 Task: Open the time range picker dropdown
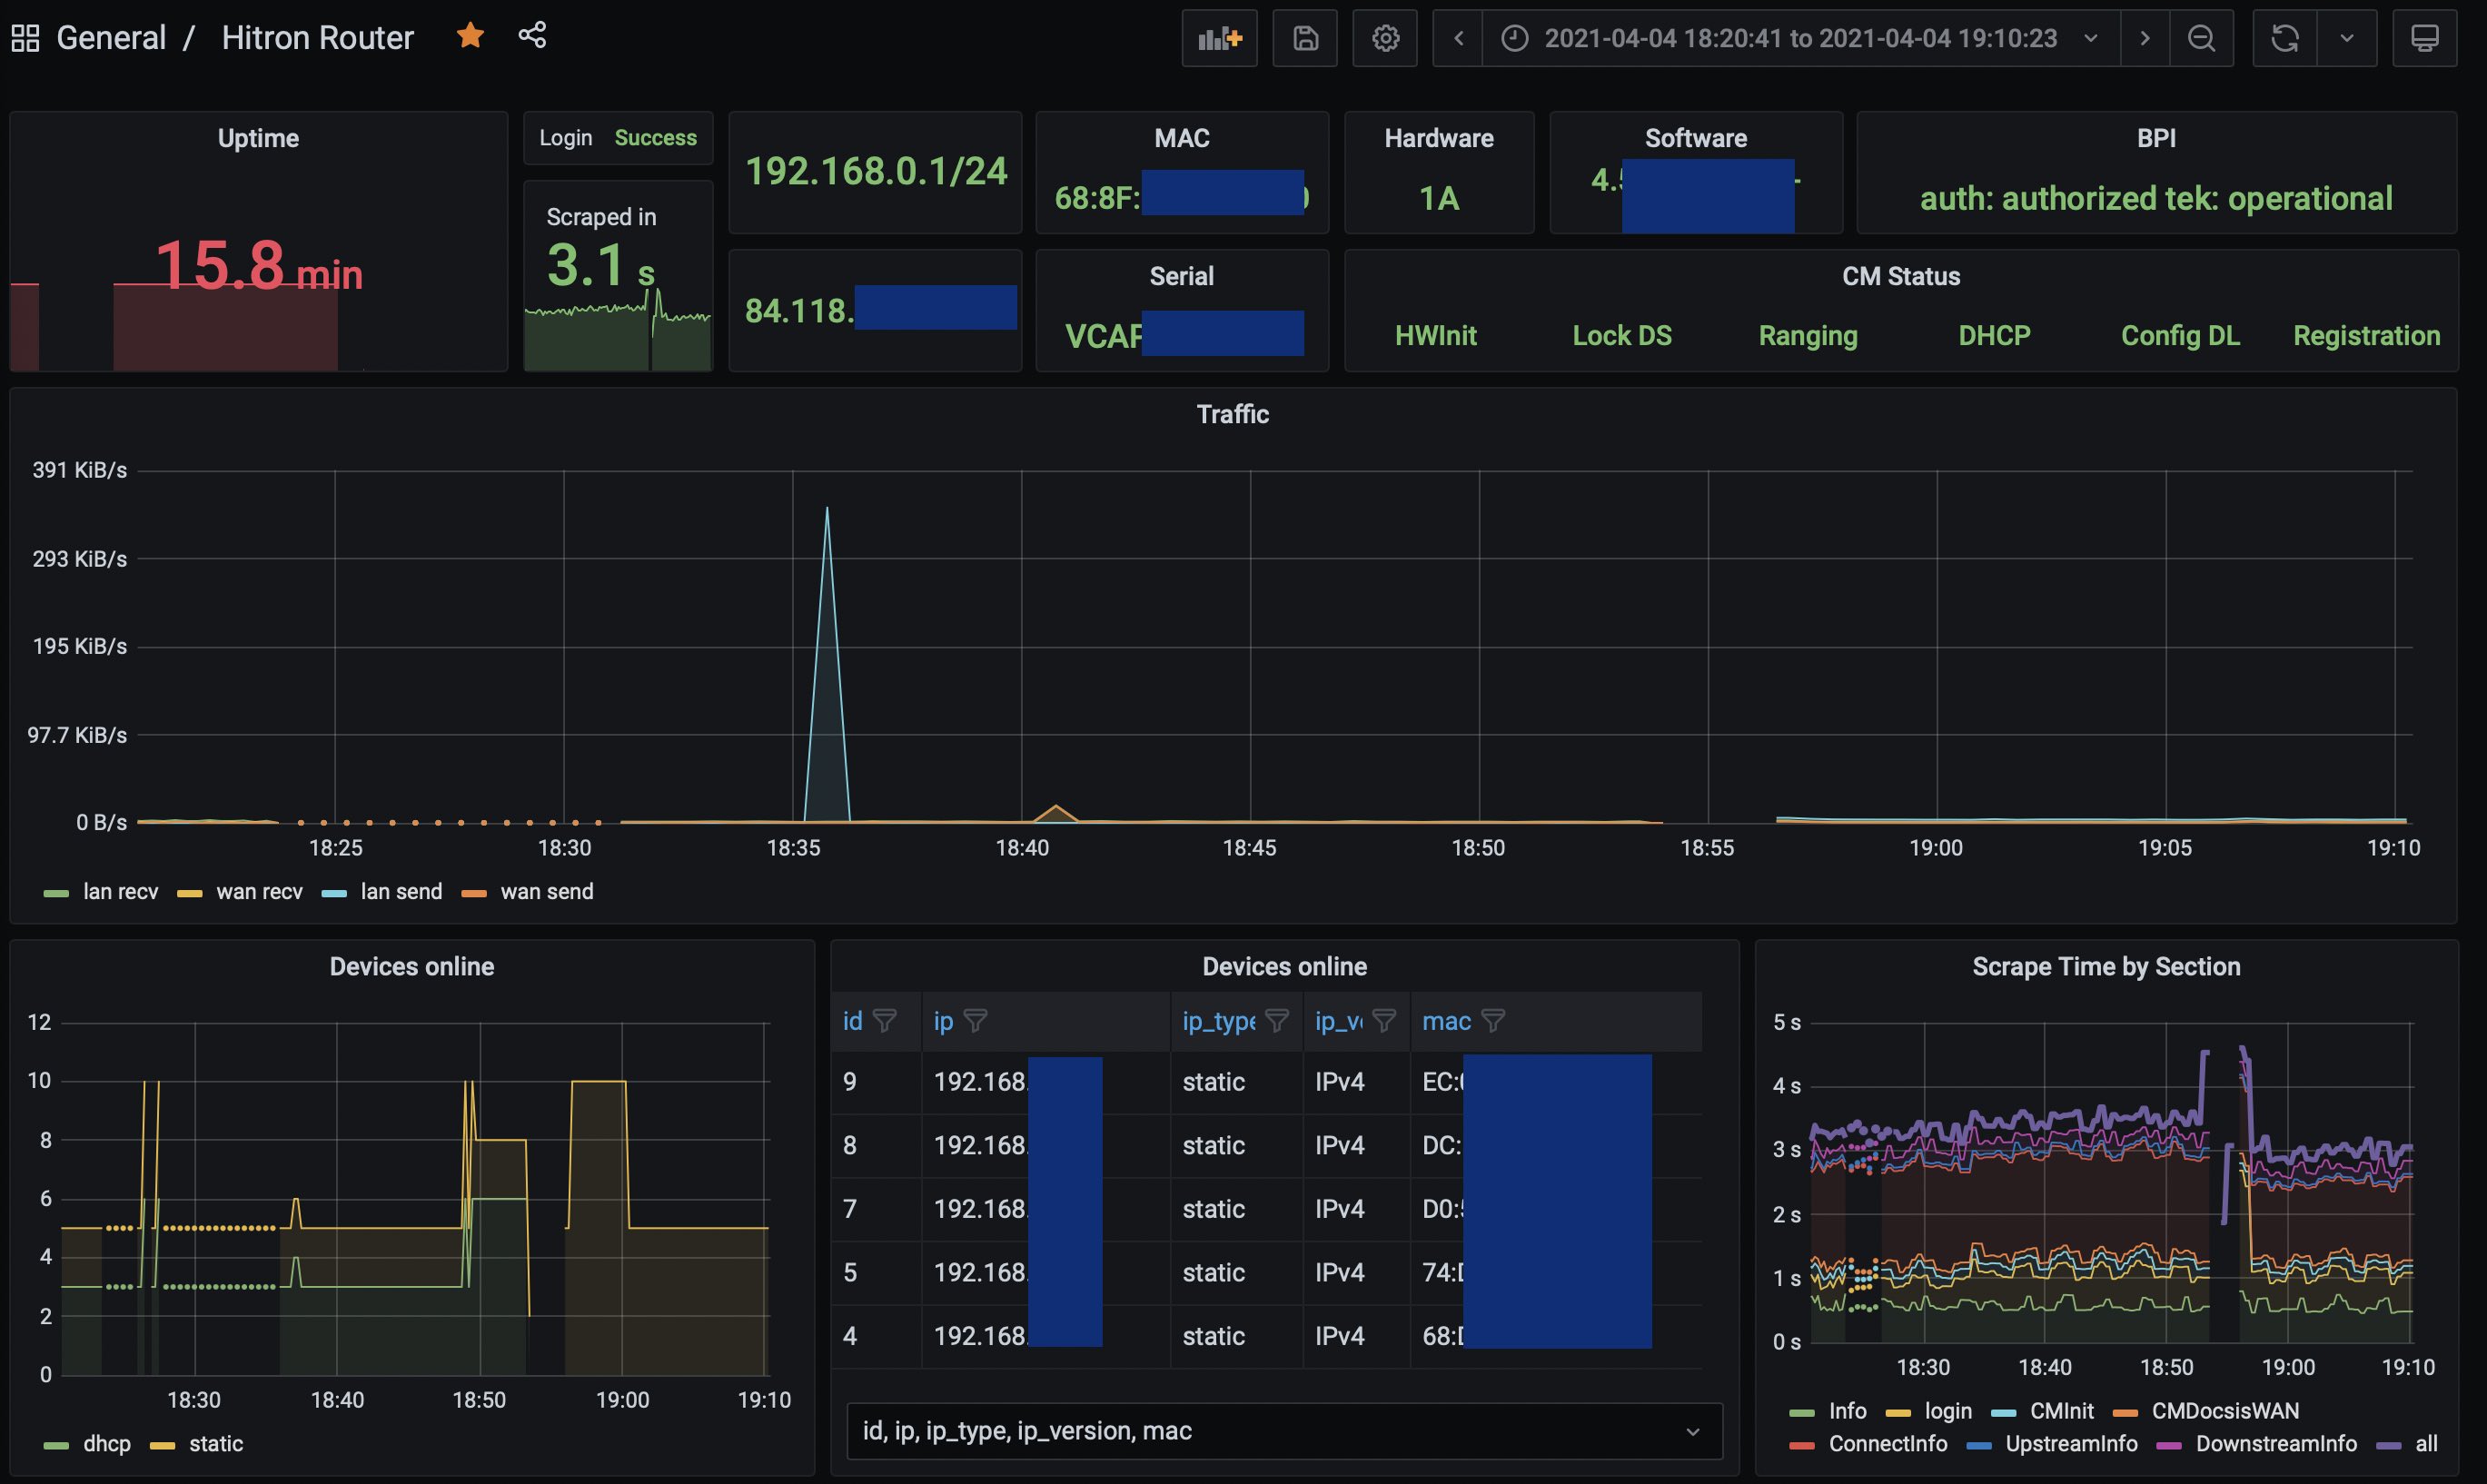pos(1801,38)
